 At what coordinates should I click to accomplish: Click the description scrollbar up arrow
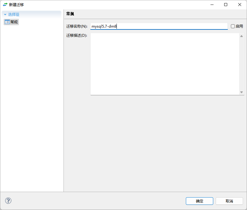(x=242, y=36)
